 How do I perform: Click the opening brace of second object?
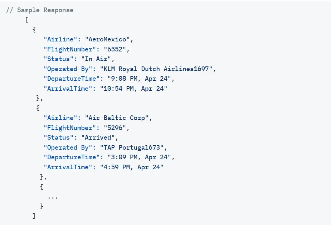[38, 108]
